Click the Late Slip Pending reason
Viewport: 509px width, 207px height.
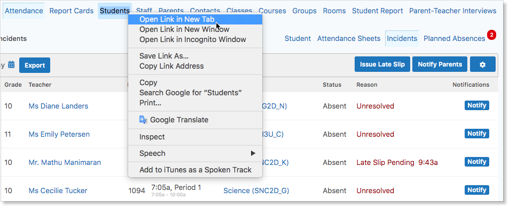coord(385,162)
